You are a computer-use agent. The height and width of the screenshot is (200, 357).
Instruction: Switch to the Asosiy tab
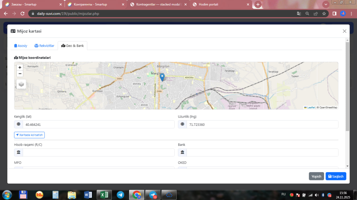click(21, 46)
